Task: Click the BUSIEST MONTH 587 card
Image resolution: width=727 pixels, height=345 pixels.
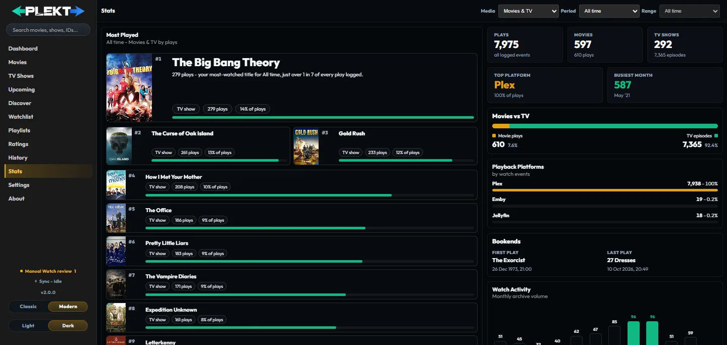Action: (x=665, y=85)
